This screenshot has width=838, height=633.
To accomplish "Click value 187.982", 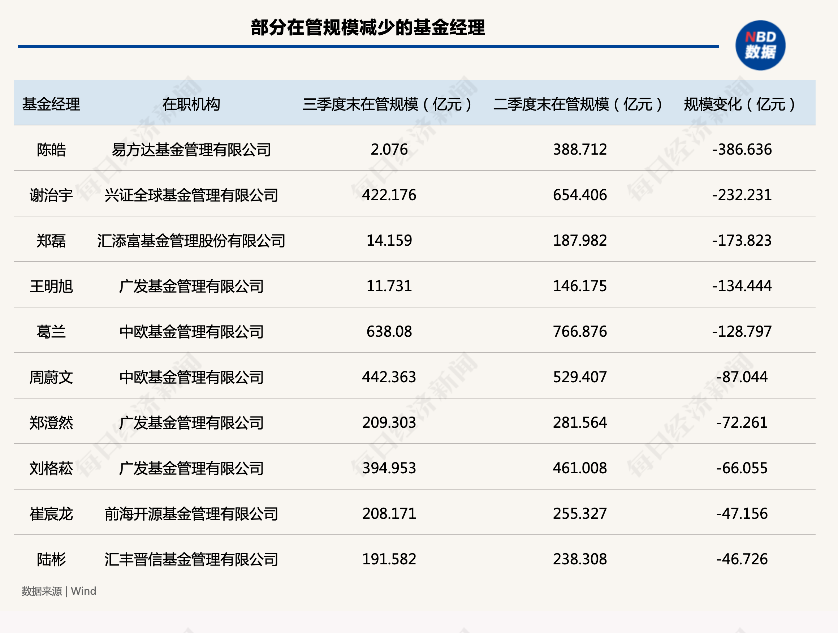I will (x=580, y=240).
